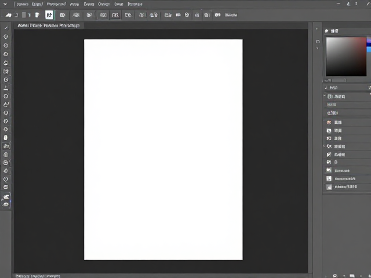371x278 pixels.
Task: Open the last menu in the menu bar
Action: pos(135,4)
